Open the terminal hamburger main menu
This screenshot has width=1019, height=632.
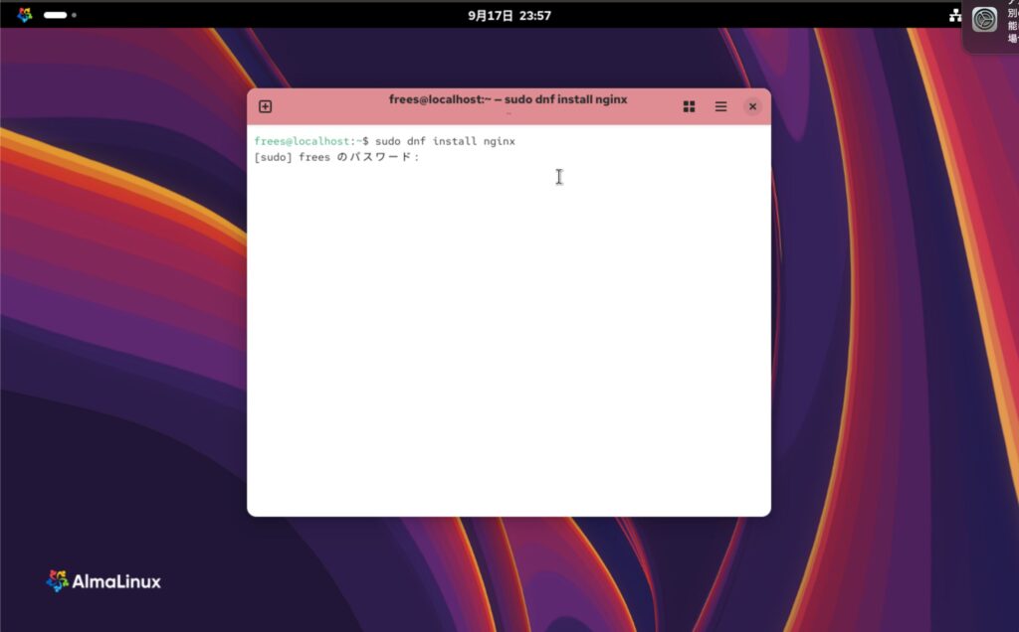pos(720,106)
